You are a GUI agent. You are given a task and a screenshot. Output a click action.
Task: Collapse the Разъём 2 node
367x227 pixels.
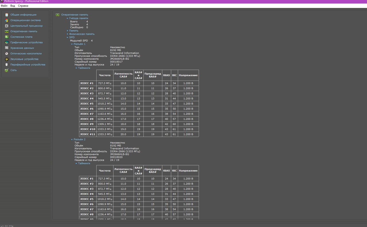coord(72,140)
